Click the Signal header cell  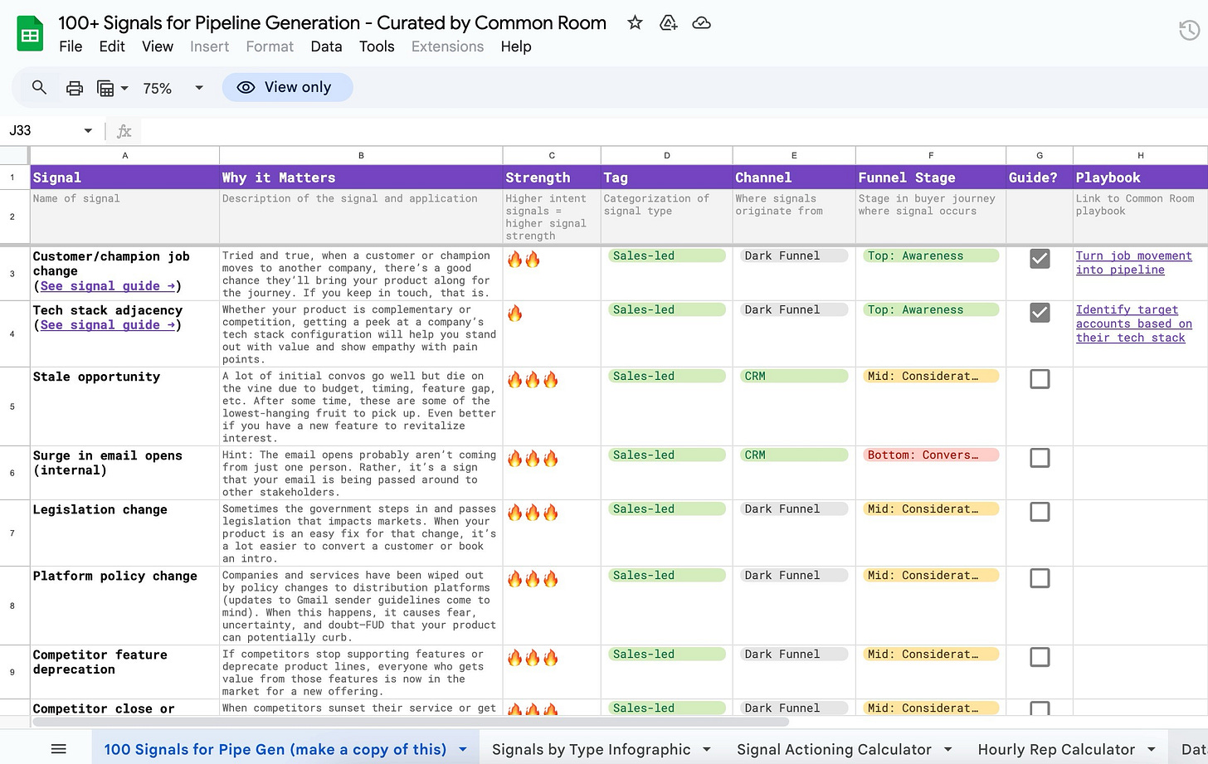point(124,178)
